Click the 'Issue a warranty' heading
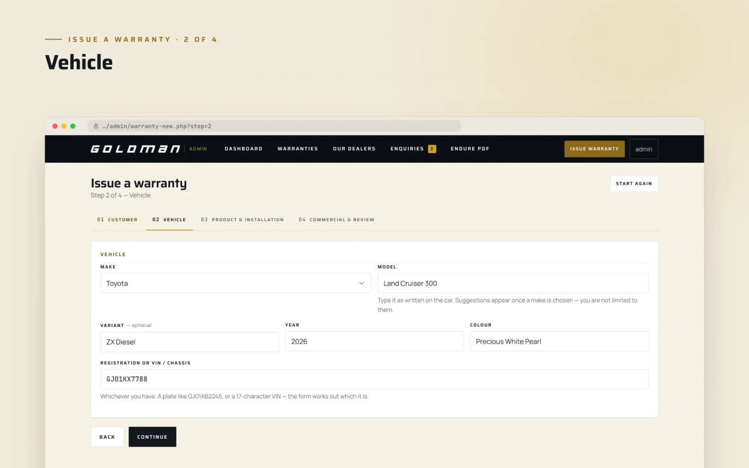 pyautogui.click(x=139, y=183)
